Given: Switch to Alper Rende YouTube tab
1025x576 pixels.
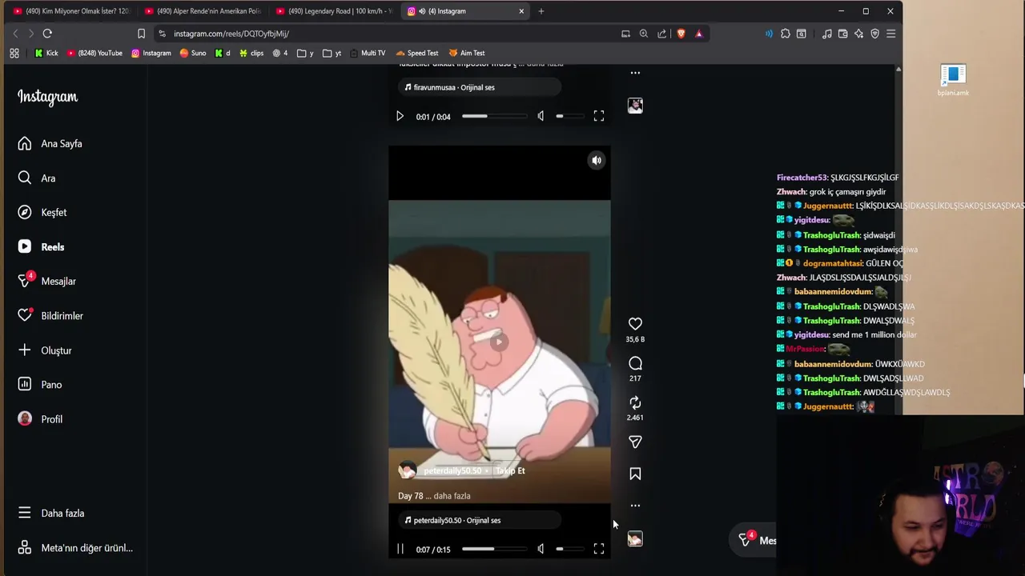Looking at the screenshot, I should point(202,11).
